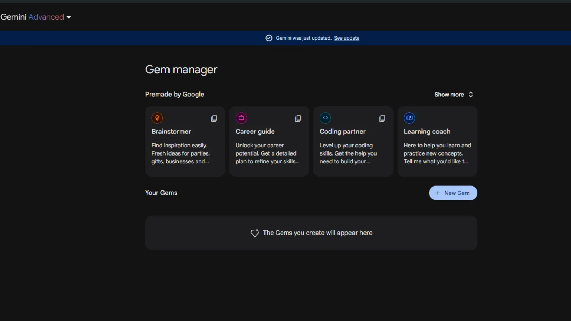Click the Brainstormer description text
Image resolution: width=571 pixels, height=321 pixels.
[x=181, y=153]
